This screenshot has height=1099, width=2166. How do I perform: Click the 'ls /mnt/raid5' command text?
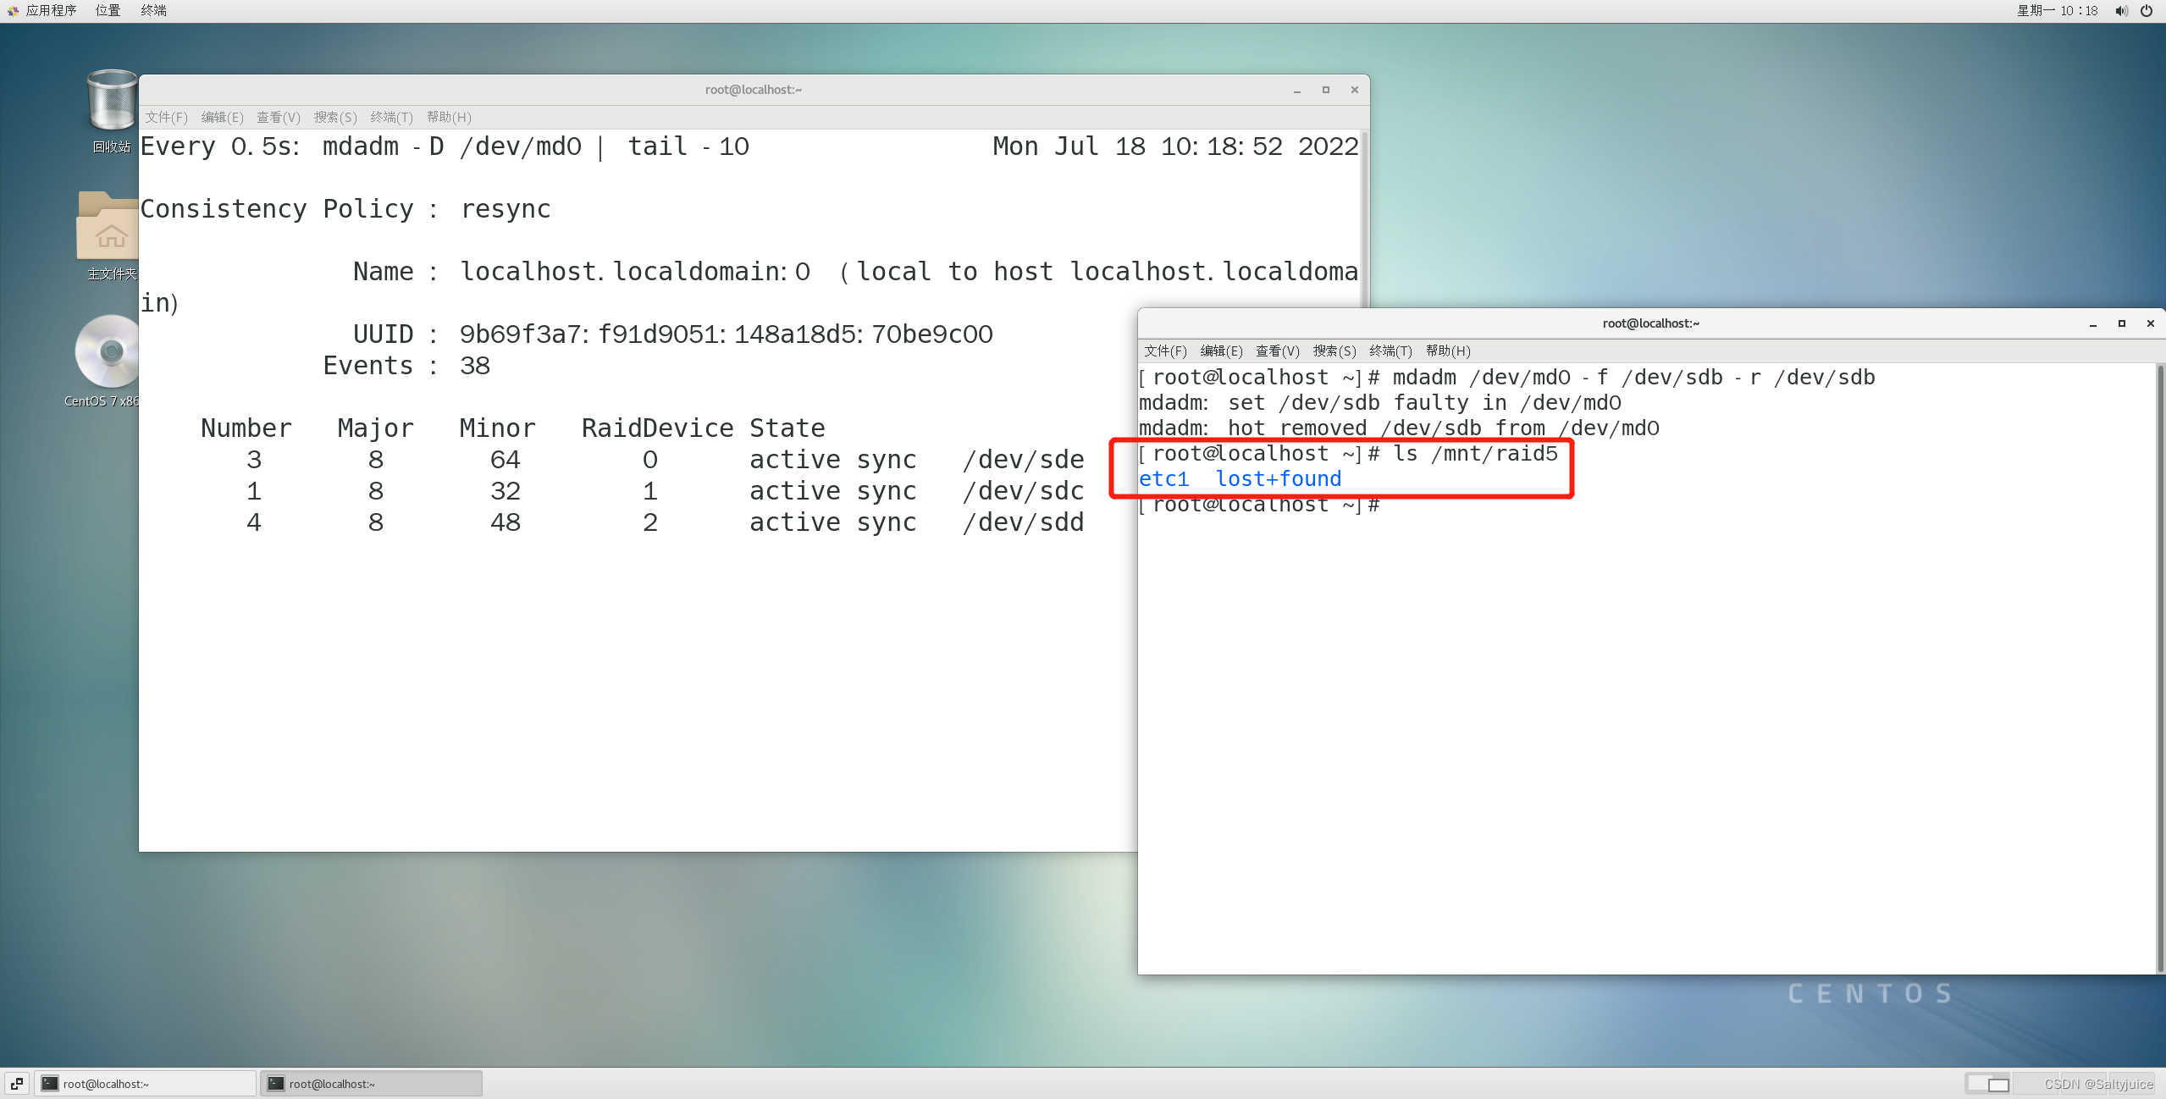point(1475,454)
